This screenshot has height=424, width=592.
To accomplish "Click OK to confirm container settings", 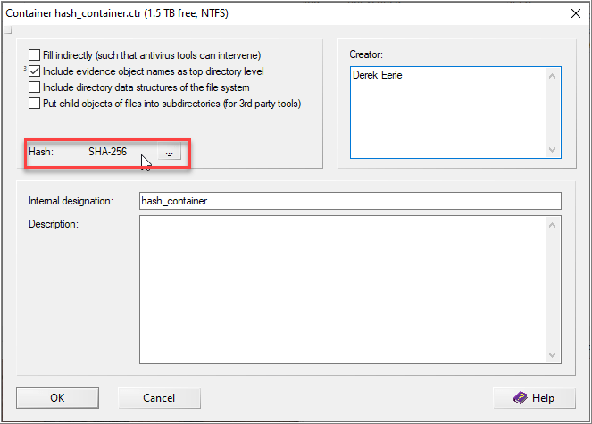I will (57, 398).
